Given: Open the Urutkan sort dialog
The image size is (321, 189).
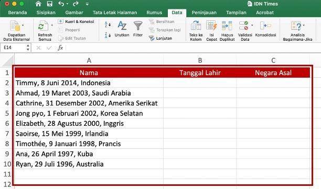Looking at the screenshot, I should coord(122,29).
